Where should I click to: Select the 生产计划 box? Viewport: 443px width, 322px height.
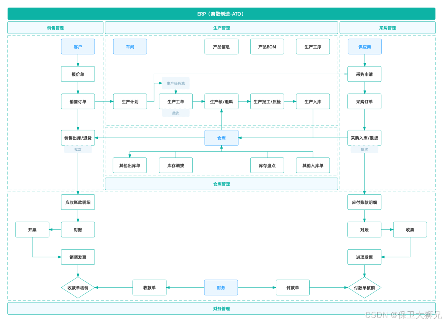[130, 102]
